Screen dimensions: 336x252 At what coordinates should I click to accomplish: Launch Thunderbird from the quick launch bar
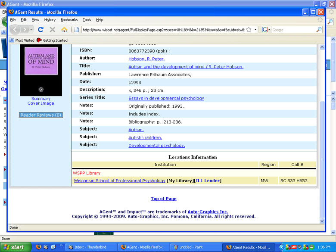[46, 247]
